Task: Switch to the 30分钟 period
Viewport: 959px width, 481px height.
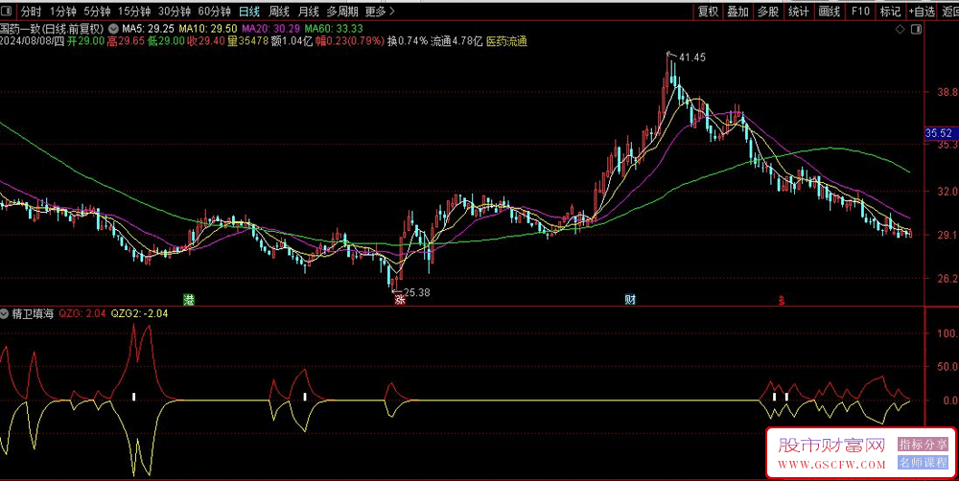Action: [x=175, y=11]
